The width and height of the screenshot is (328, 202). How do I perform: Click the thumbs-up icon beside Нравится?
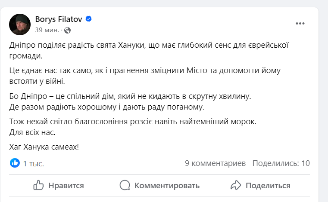pos(39,185)
